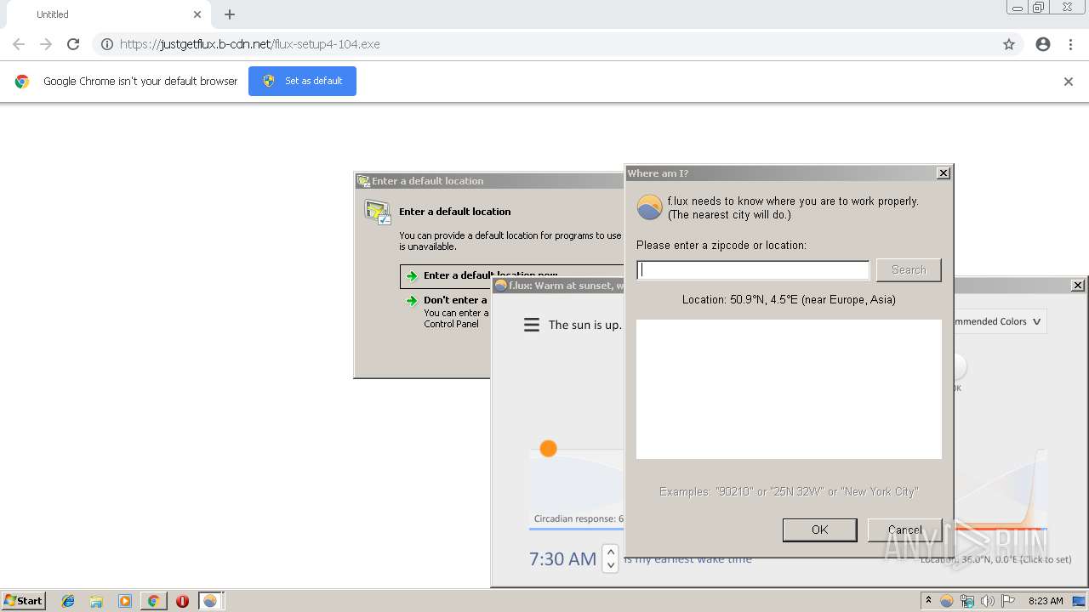The image size is (1089, 612).
Task: Dismiss the default browser infobar
Action: (1068, 82)
